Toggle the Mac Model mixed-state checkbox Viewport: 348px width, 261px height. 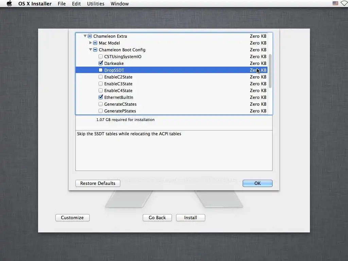click(x=95, y=43)
